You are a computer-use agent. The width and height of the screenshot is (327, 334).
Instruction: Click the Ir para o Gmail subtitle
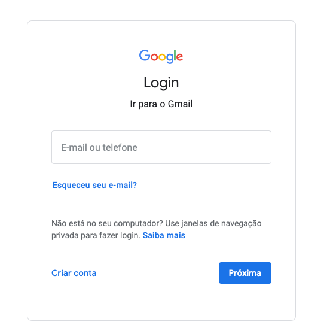pyautogui.click(x=161, y=104)
